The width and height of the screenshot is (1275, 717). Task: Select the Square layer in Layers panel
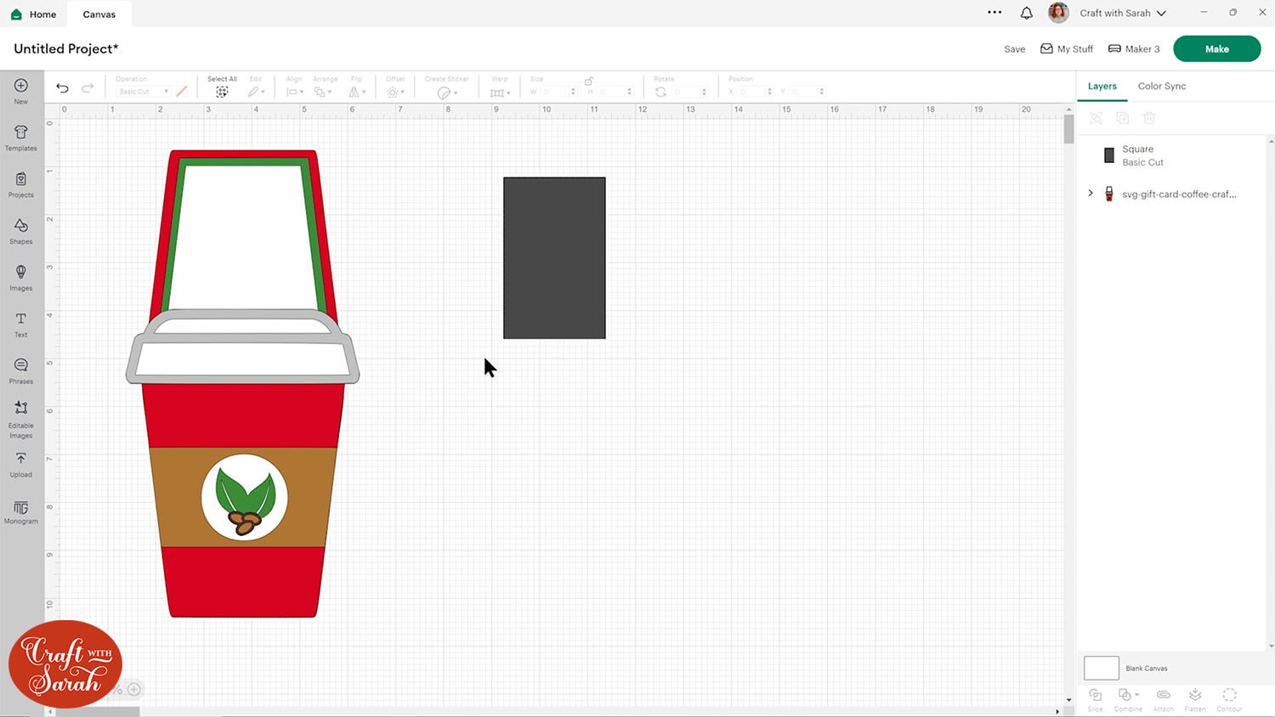[1142, 155]
